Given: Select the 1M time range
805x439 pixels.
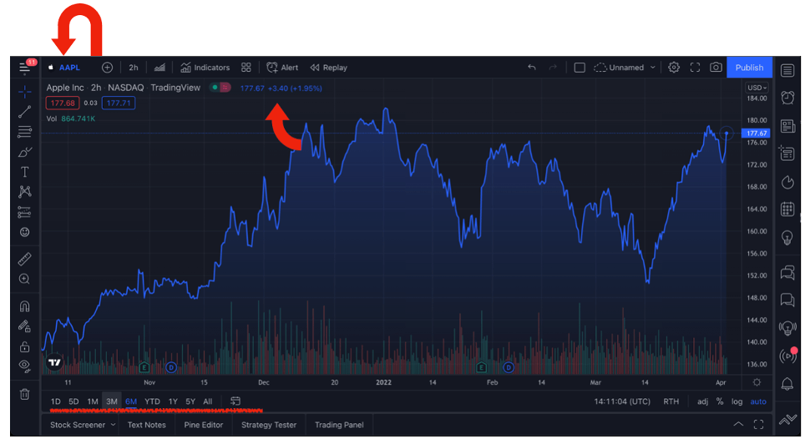Looking at the screenshot, I should 93,401.
